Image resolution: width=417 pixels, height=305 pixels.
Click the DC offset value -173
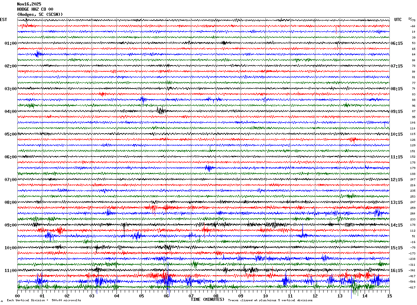click(412, 253)
